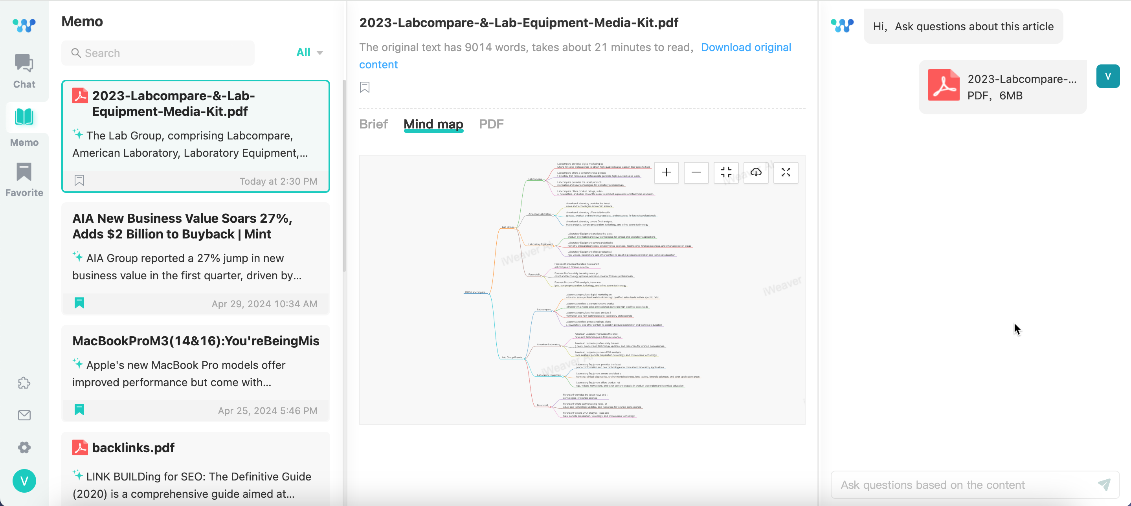
Task: Select the 2023-Labcompare Media Kit memo
Action: coord(195,136)
